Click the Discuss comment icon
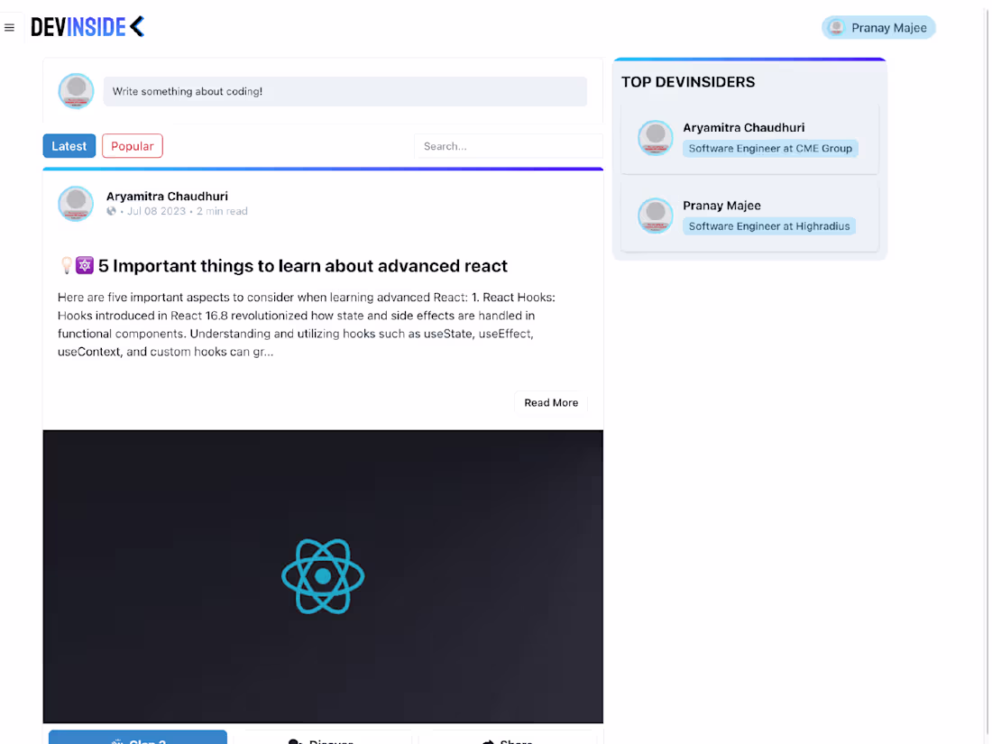The height and width of the screenshot is (744, 992). point(294,741)
